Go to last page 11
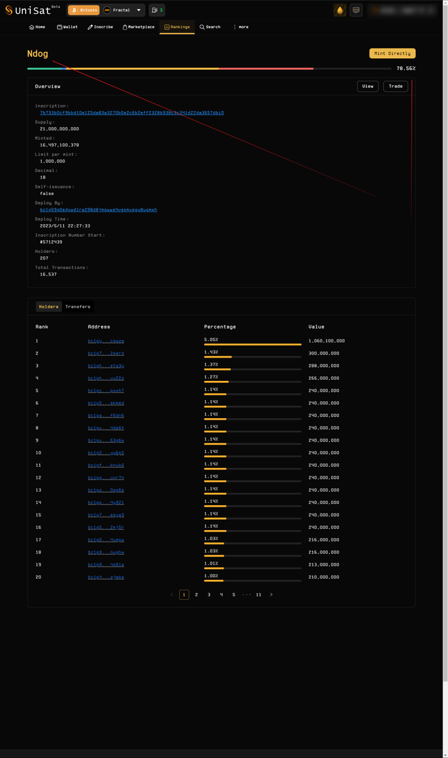 [258, 594]
